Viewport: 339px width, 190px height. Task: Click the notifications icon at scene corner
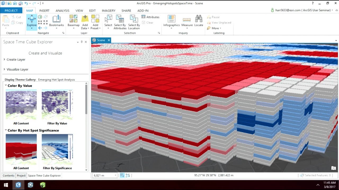click(333, 168)
